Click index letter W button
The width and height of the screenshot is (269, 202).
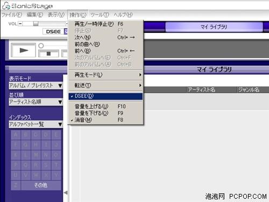point(36,175)
